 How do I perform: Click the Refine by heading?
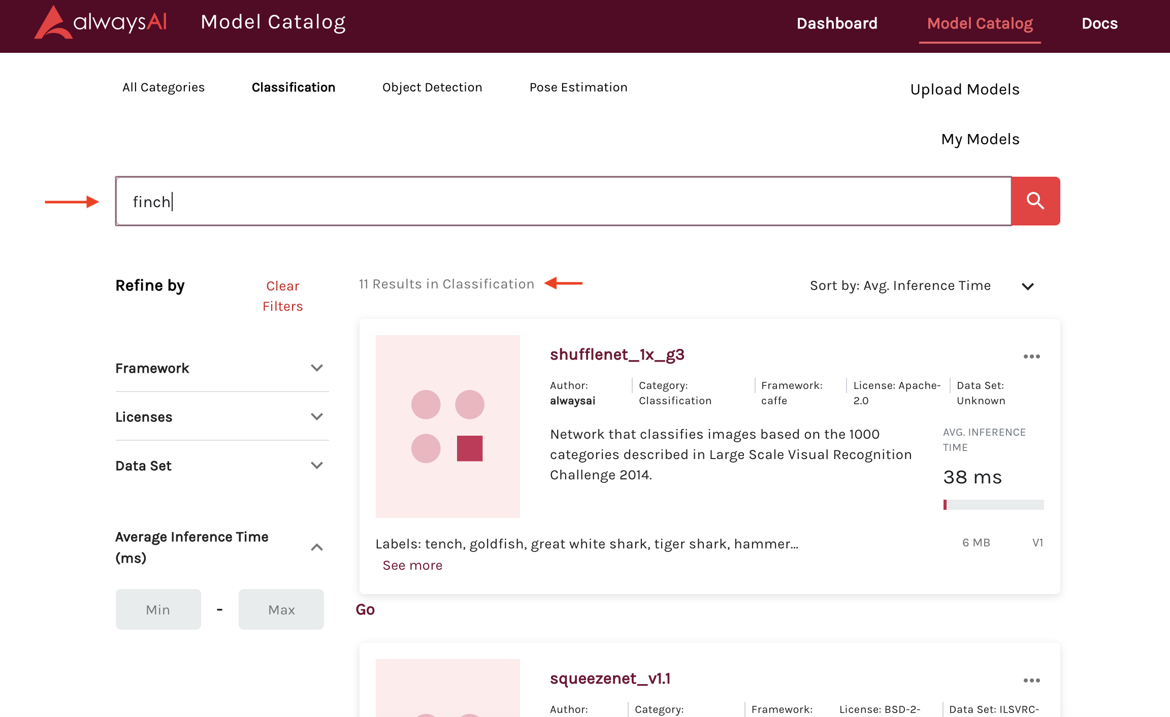(150, 286)
